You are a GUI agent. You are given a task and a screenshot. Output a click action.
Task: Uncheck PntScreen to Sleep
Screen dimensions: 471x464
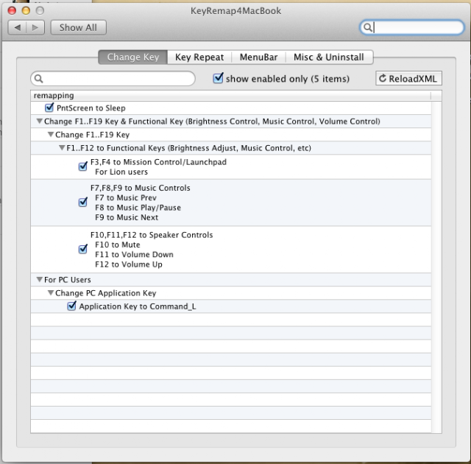(x=49, y=108)
